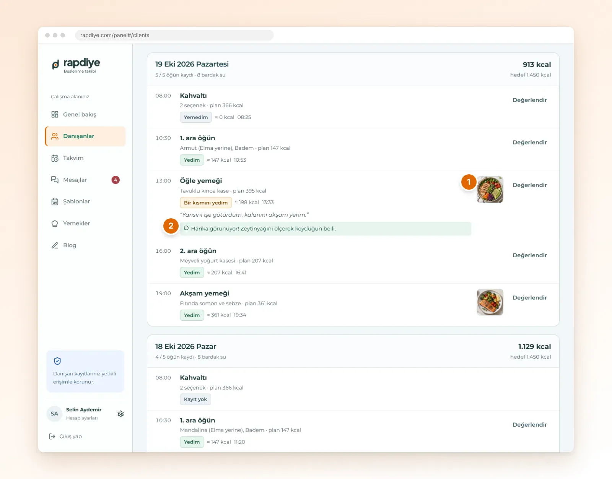Click the Blog pencil icon
This screenshot has width=612, height=479.
55,245
